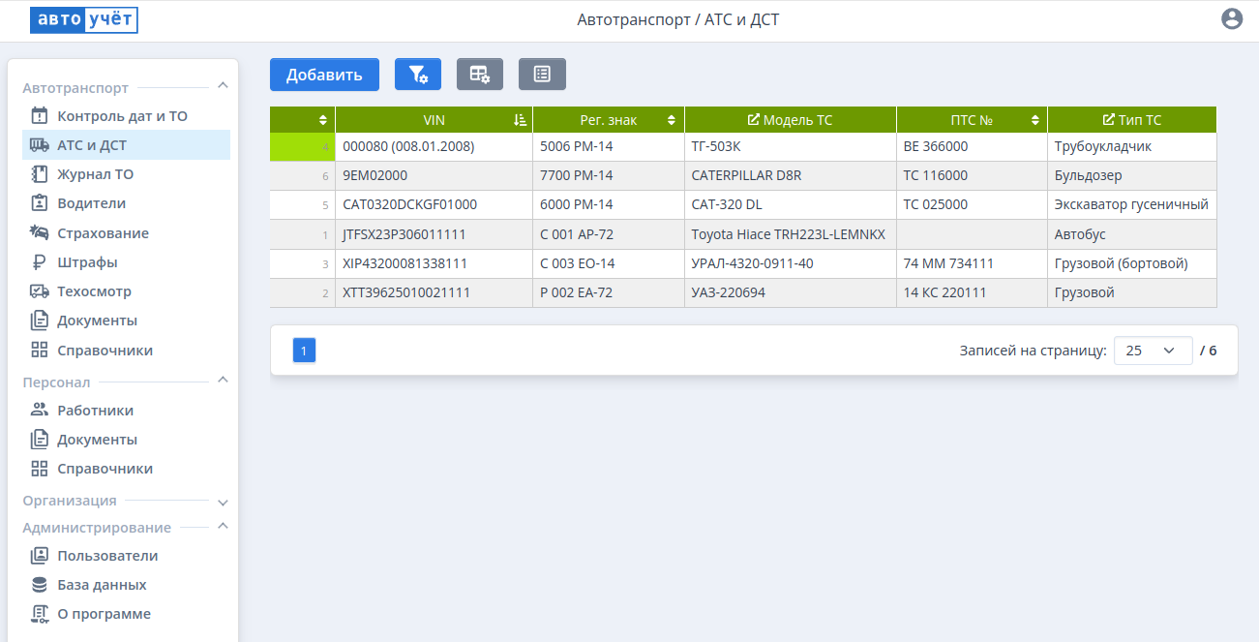Viewport: 1259px width, 642px height.
Task: Click model cell Toyota Hiace TRH223L-LEMNKX
Action: [x=790, y=234]
